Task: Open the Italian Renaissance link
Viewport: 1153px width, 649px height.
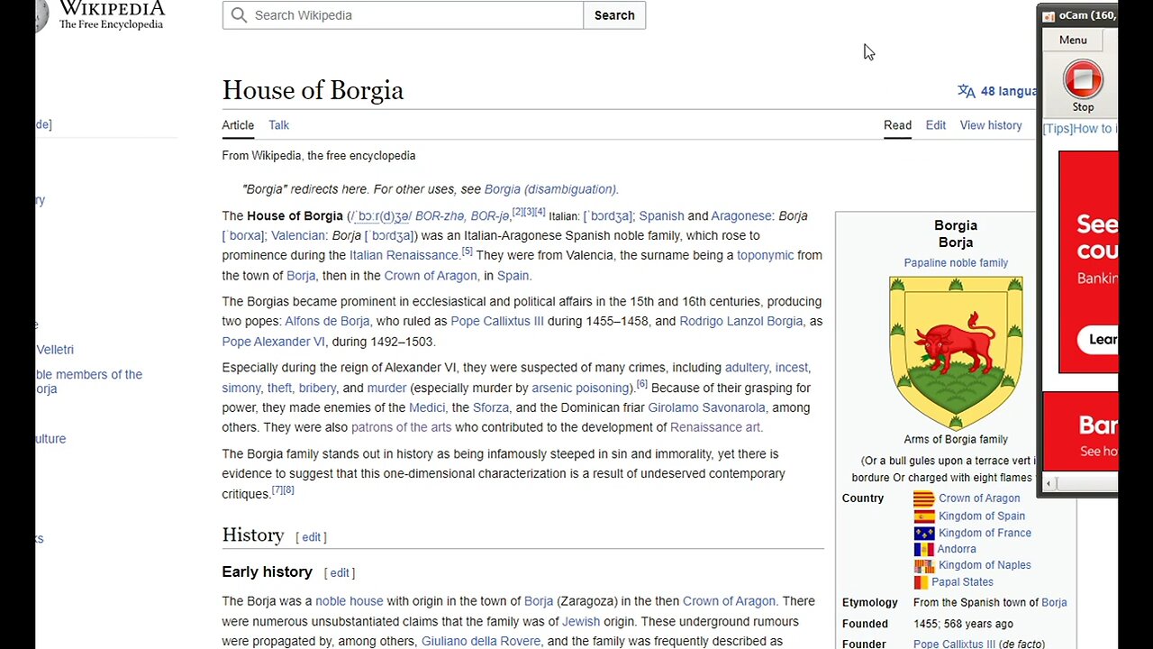Action: point(404,255)
